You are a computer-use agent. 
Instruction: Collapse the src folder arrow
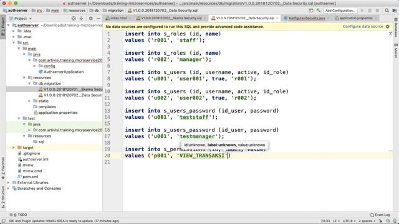click(x=14, y=43)
